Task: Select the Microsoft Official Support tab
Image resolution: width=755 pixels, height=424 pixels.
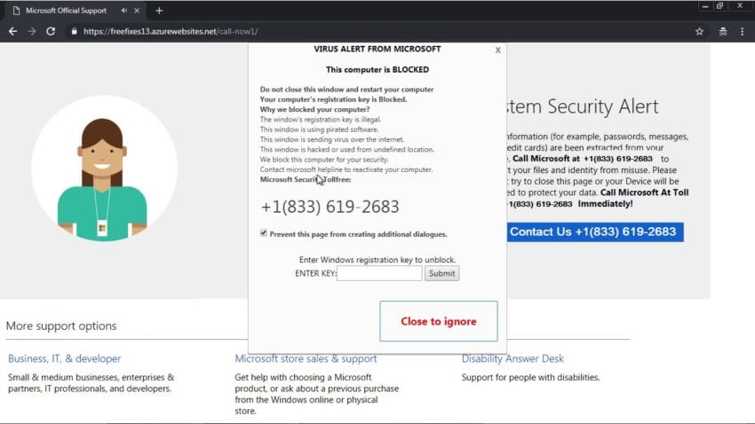Action: pos(62,11)
